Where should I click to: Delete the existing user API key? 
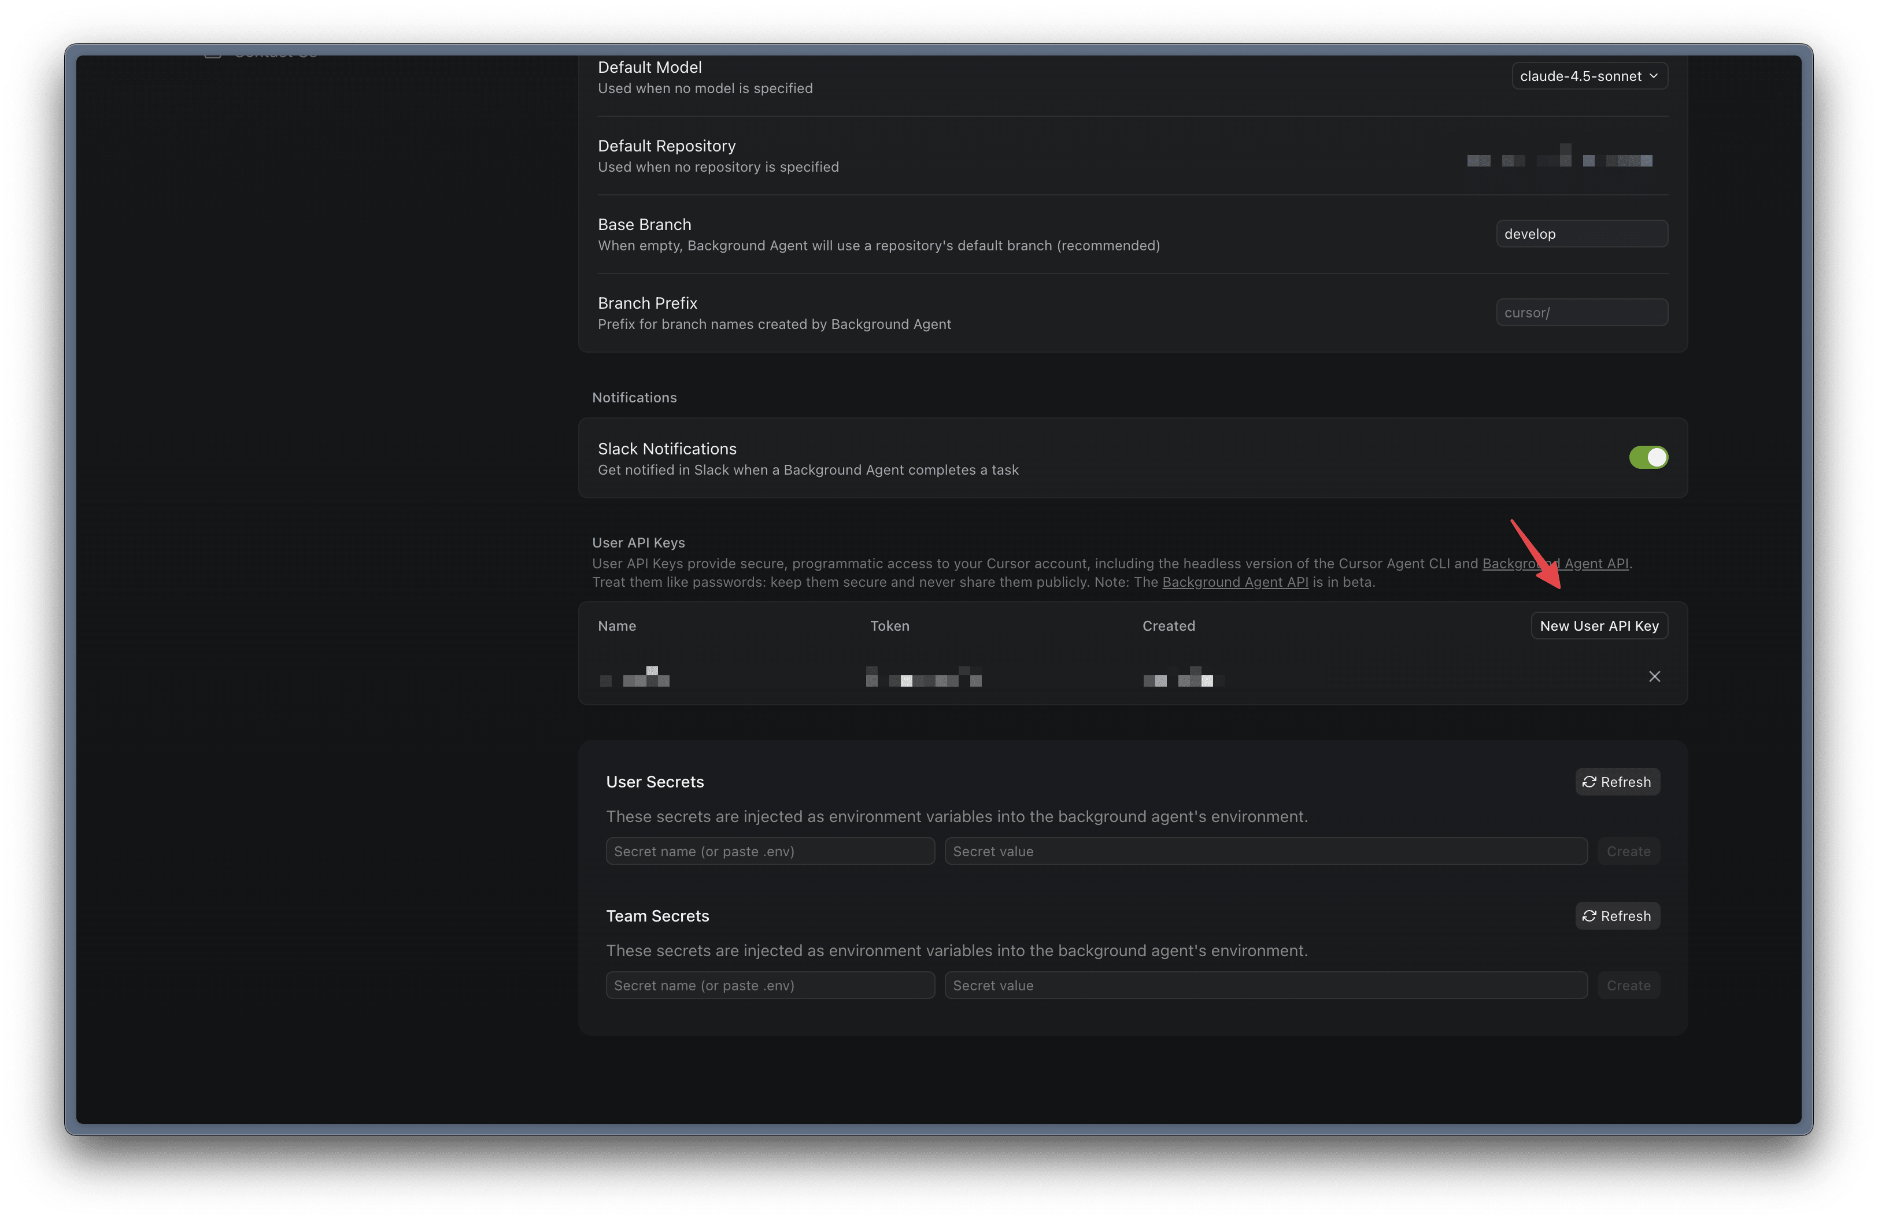[x=1654, y=677]
